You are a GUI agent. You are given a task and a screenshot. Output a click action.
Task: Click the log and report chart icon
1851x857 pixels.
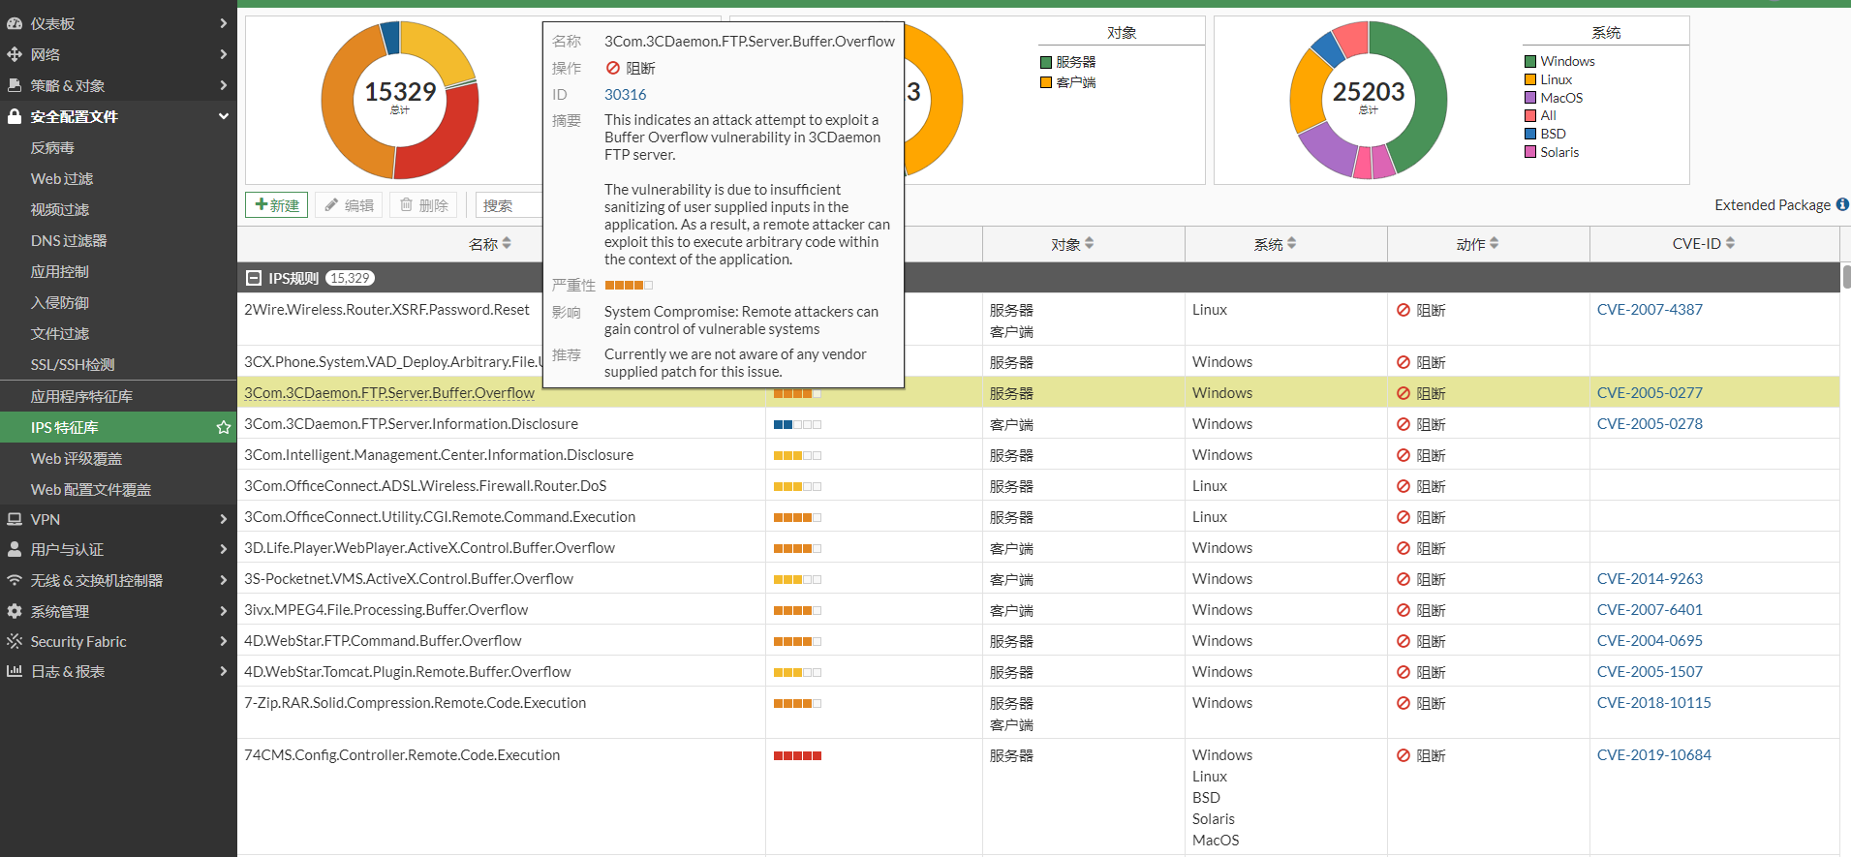click(15, 671)
